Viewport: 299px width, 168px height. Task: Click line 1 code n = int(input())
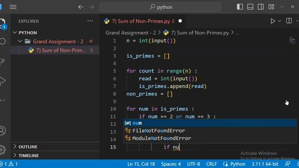pyautogui.click(x=151, y=41)
